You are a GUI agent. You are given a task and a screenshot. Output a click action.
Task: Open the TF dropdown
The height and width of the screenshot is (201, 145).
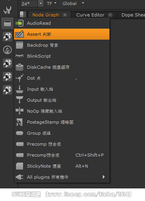point(52,4)
